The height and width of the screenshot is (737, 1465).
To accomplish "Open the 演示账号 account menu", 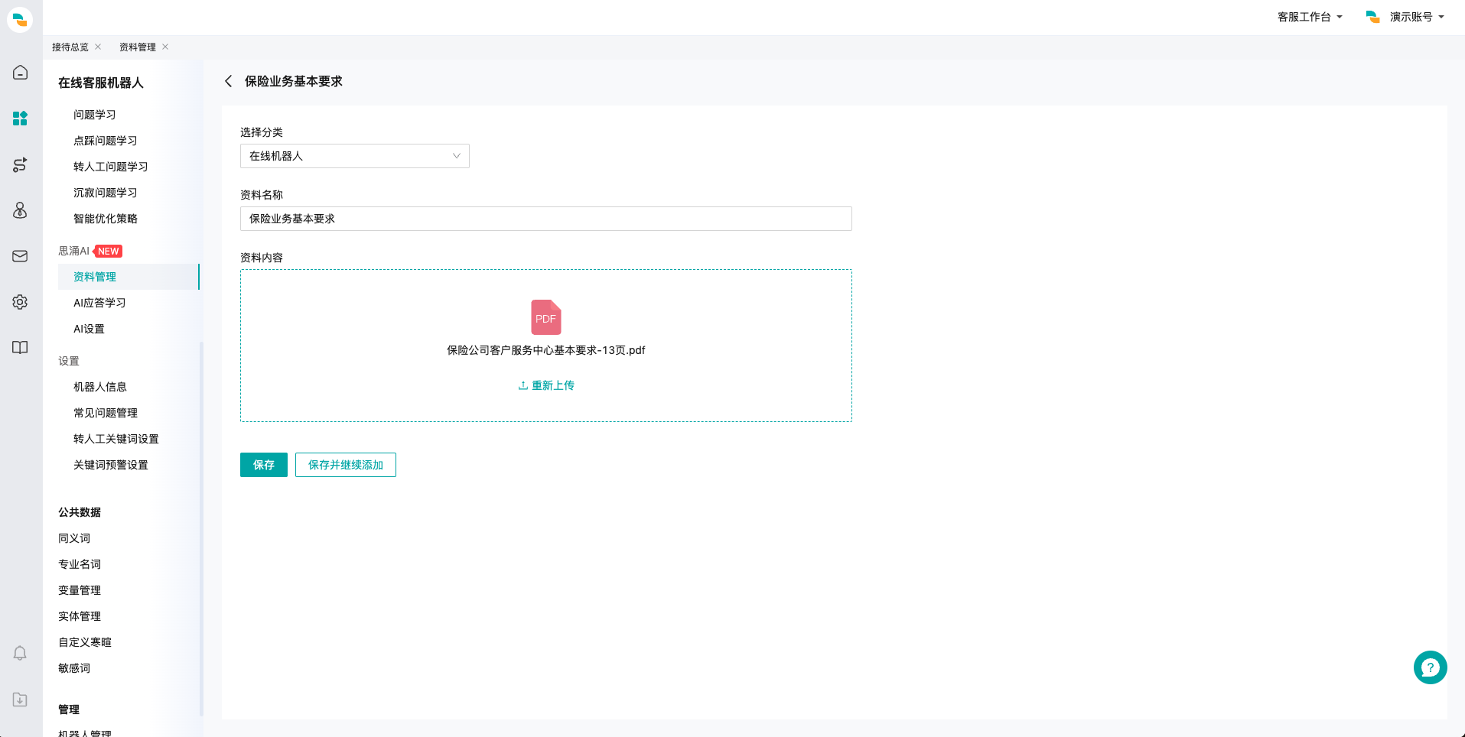I will pyautogui.click(x=1405, y=17).
